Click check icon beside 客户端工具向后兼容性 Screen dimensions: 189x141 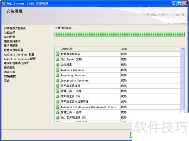click(57, 102)
